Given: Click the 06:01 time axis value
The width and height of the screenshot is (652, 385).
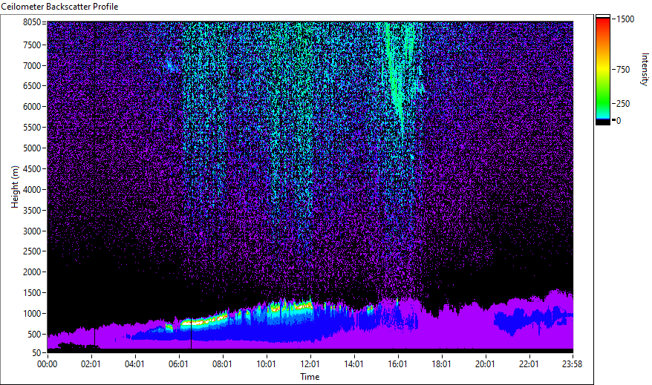Looking at the screenshot, I should pyautogui.click(x=178, y=364).
